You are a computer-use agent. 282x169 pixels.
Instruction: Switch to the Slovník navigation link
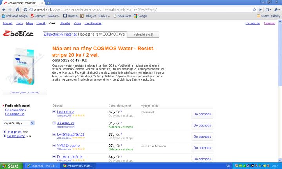point(41,23)
